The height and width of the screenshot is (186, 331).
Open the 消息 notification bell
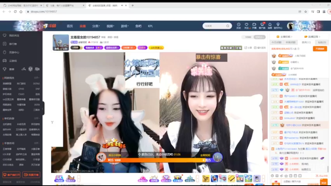(270, 26)
